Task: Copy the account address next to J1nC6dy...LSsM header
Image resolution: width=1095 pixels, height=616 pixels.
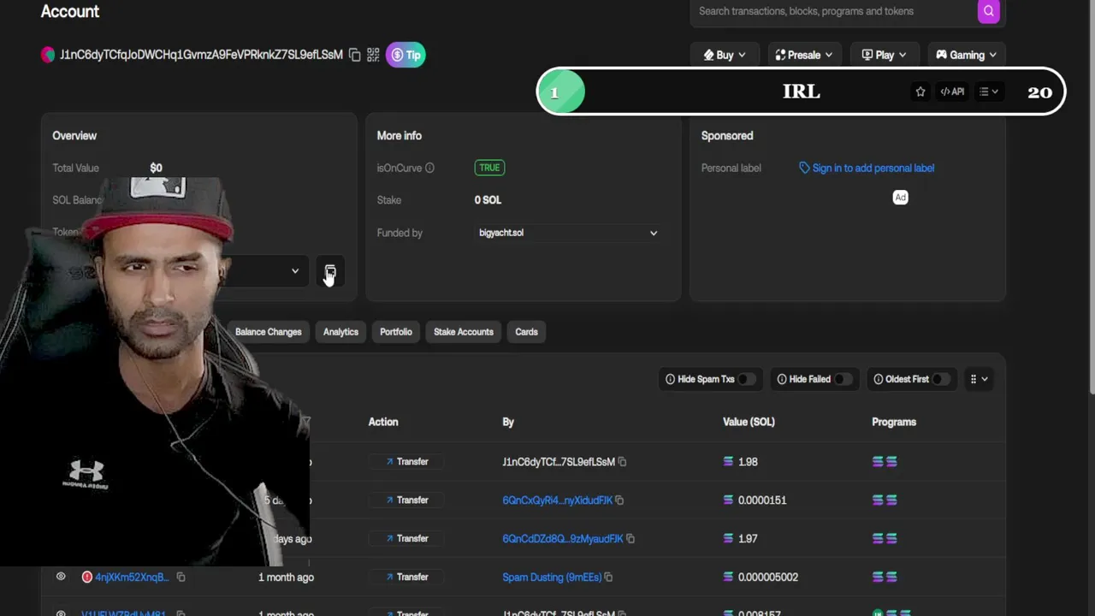Action: coord(355,55)
